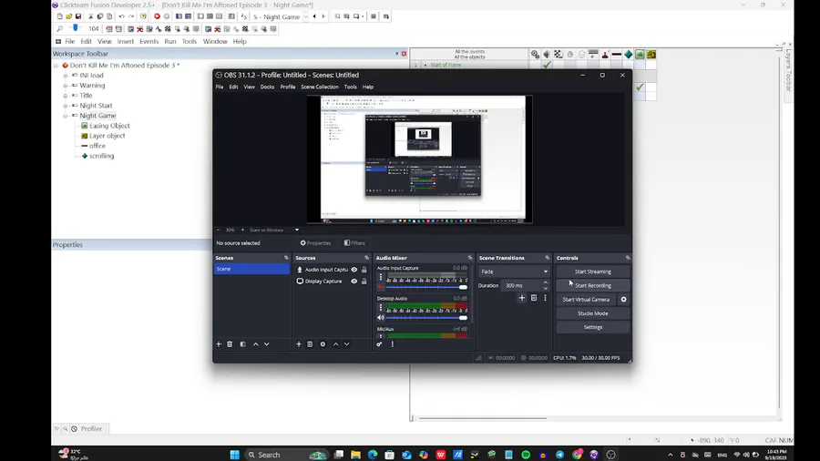
Task: Click the Cut scissors icon
Action: (x=90, y=16)
